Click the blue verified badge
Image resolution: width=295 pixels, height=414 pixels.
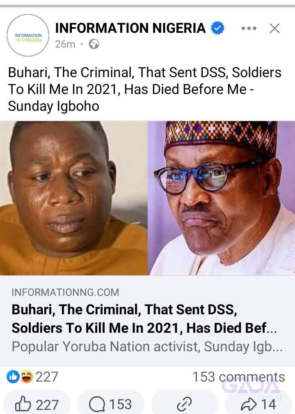[x=217, y=28]
